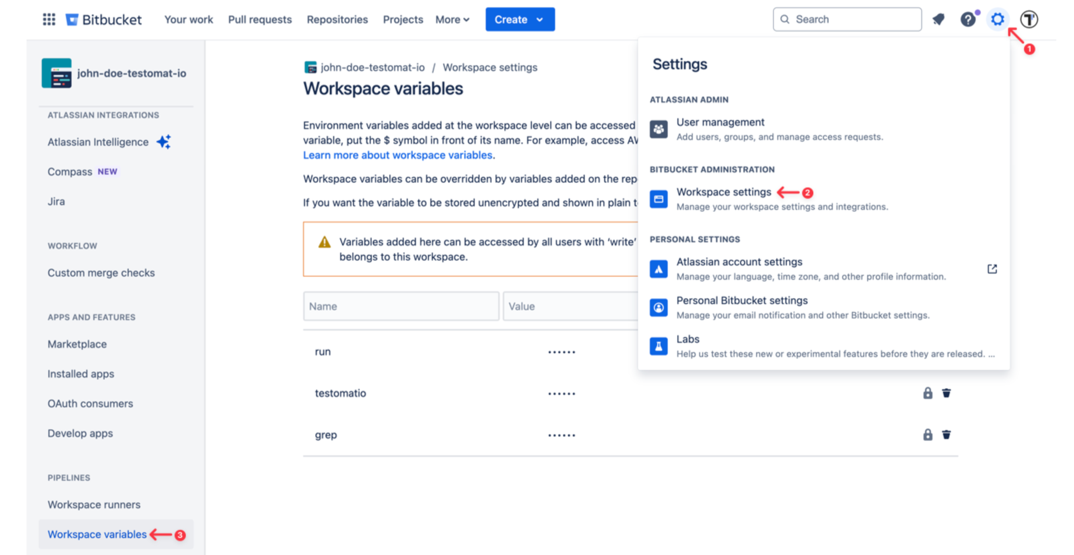
Task: Delete the grep variable with trash icon
Action: coord(946,434)
